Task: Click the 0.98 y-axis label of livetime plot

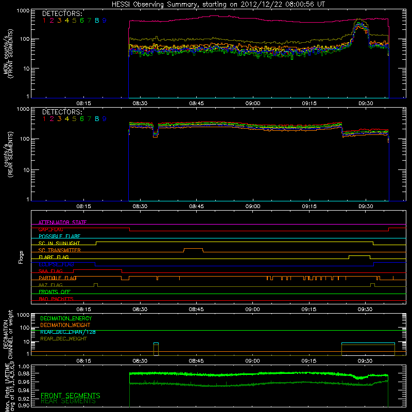Action: [24, 373]
